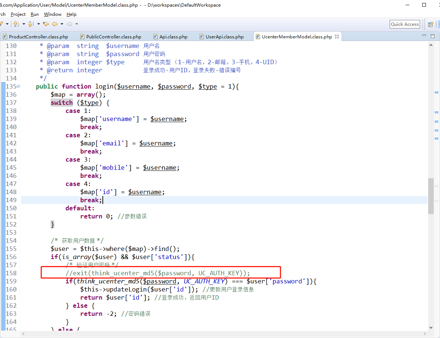Open the Help menu
Viewport: 440px width, 338px height.
pyautogui.click(x=71, y=14)
